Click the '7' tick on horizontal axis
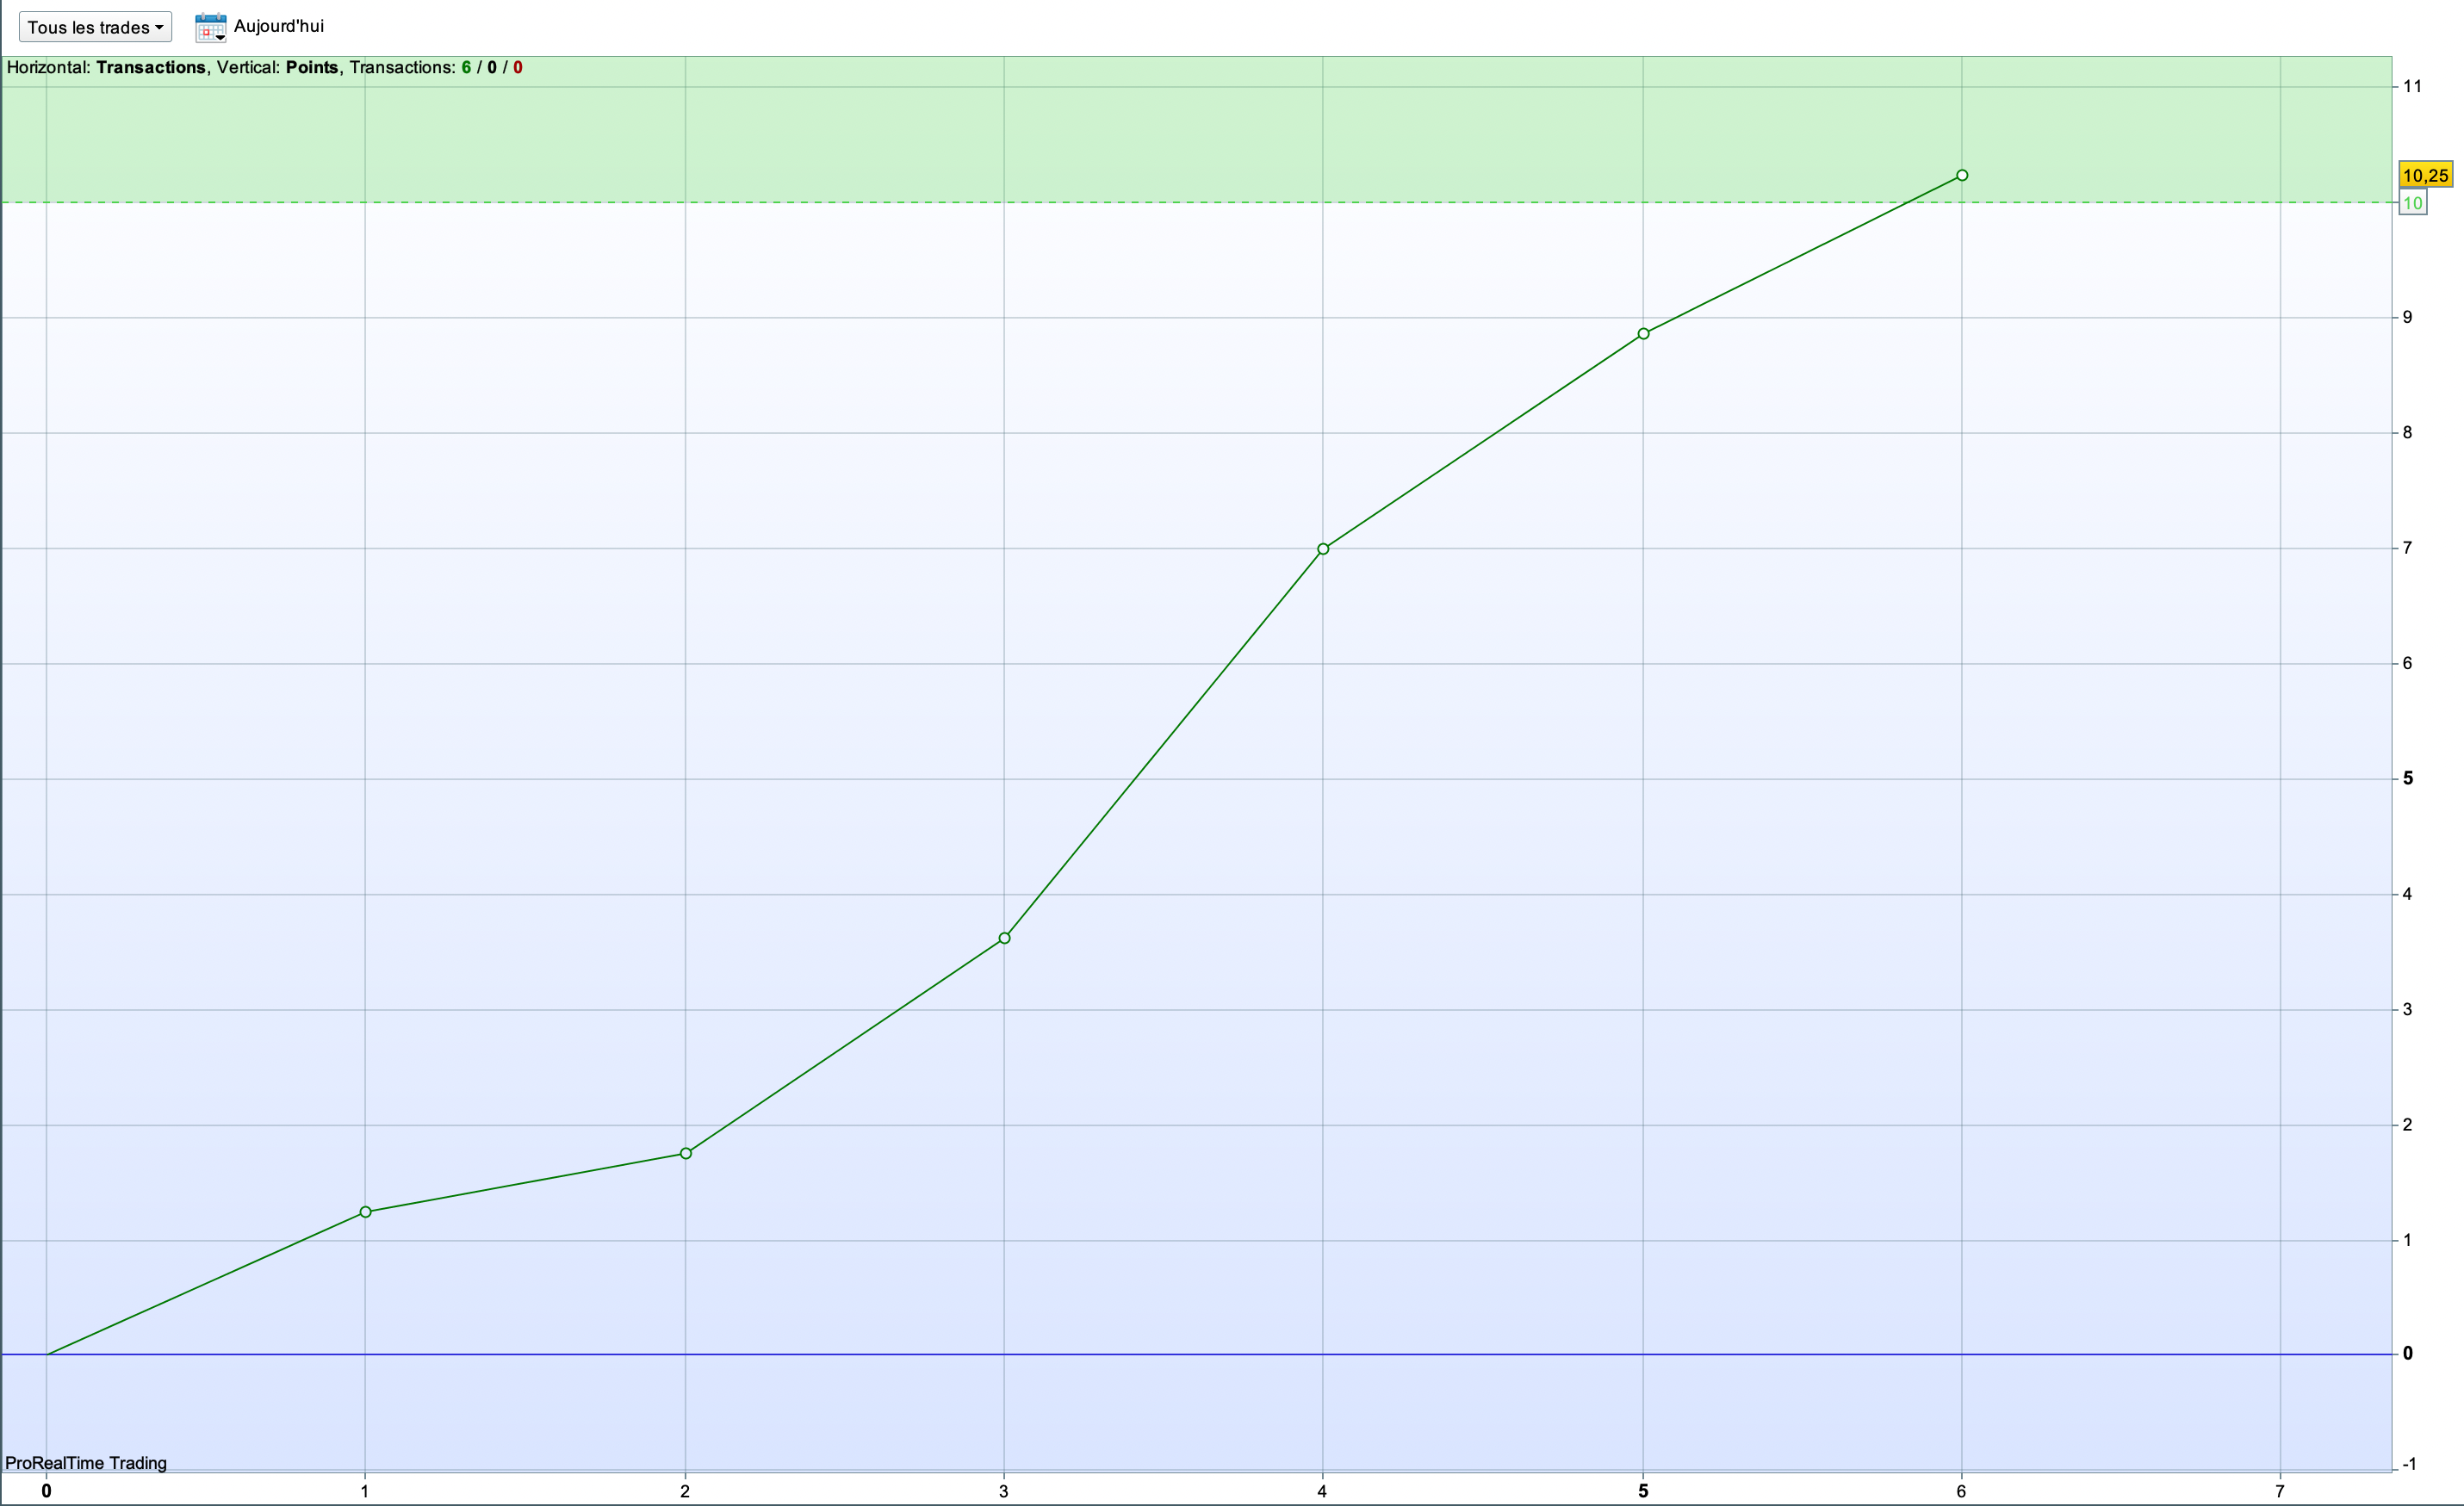The image size is (2464, 1506). (x=2280, y=1491)
